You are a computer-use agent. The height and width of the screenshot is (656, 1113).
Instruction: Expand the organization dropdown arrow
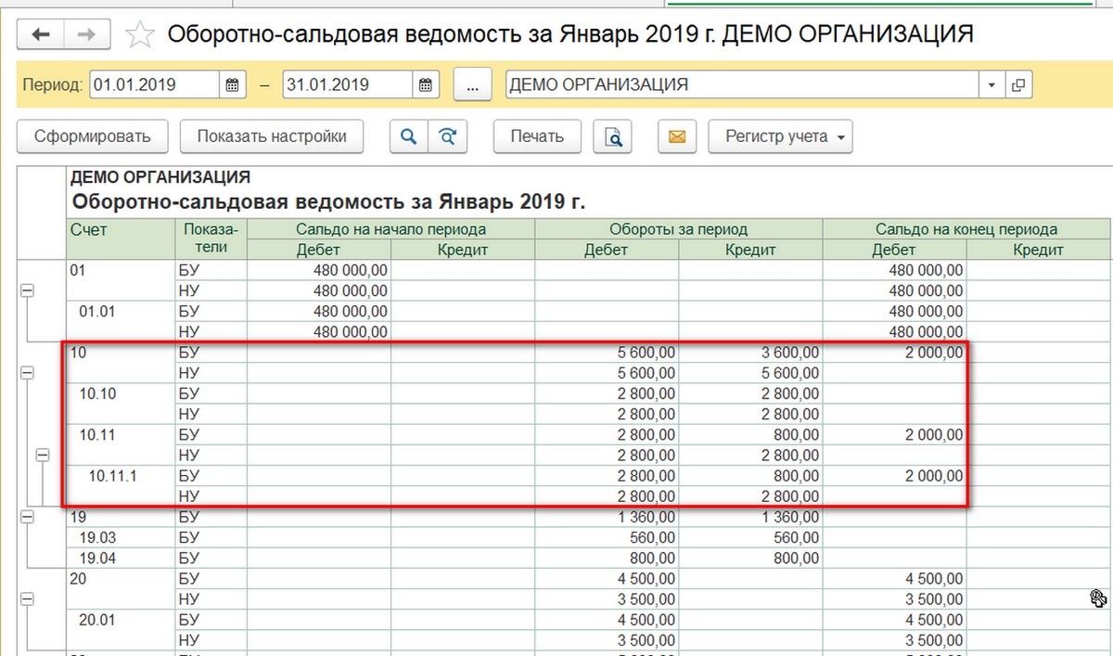(x=991, y=85)
